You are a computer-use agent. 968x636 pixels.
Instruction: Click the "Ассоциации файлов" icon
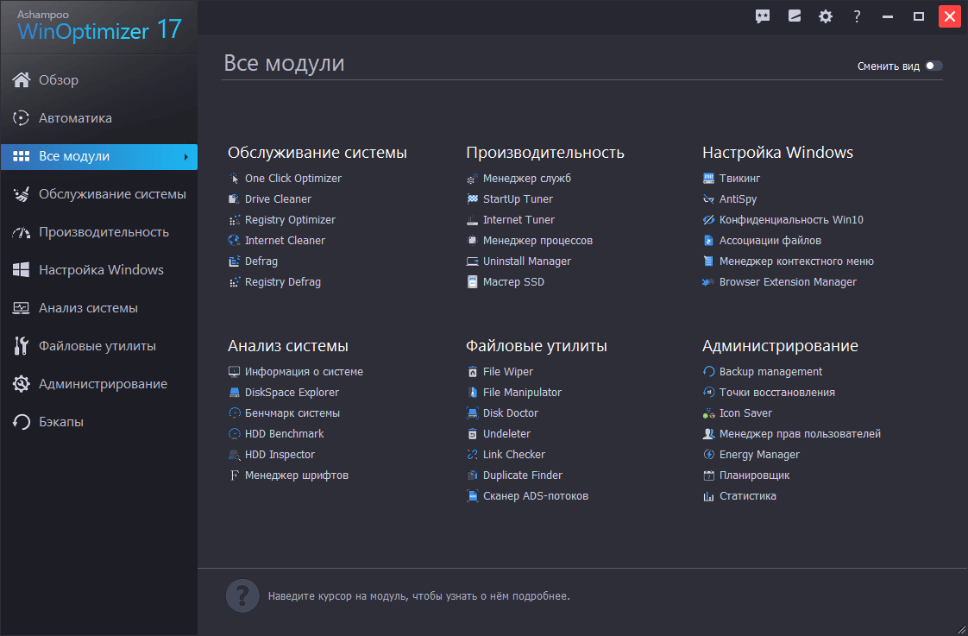pos(708,240)
